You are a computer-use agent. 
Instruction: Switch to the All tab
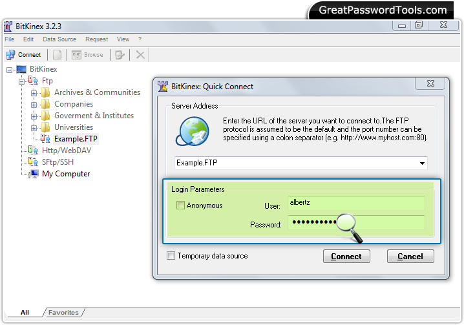25,312
